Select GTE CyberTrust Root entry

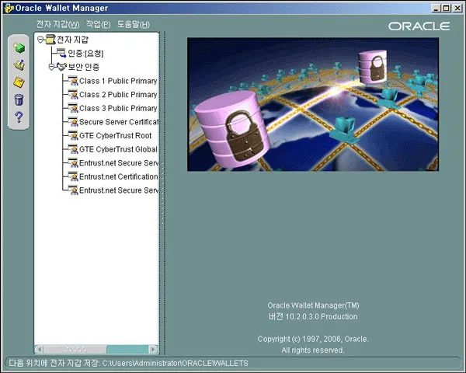tap(115, 135)
